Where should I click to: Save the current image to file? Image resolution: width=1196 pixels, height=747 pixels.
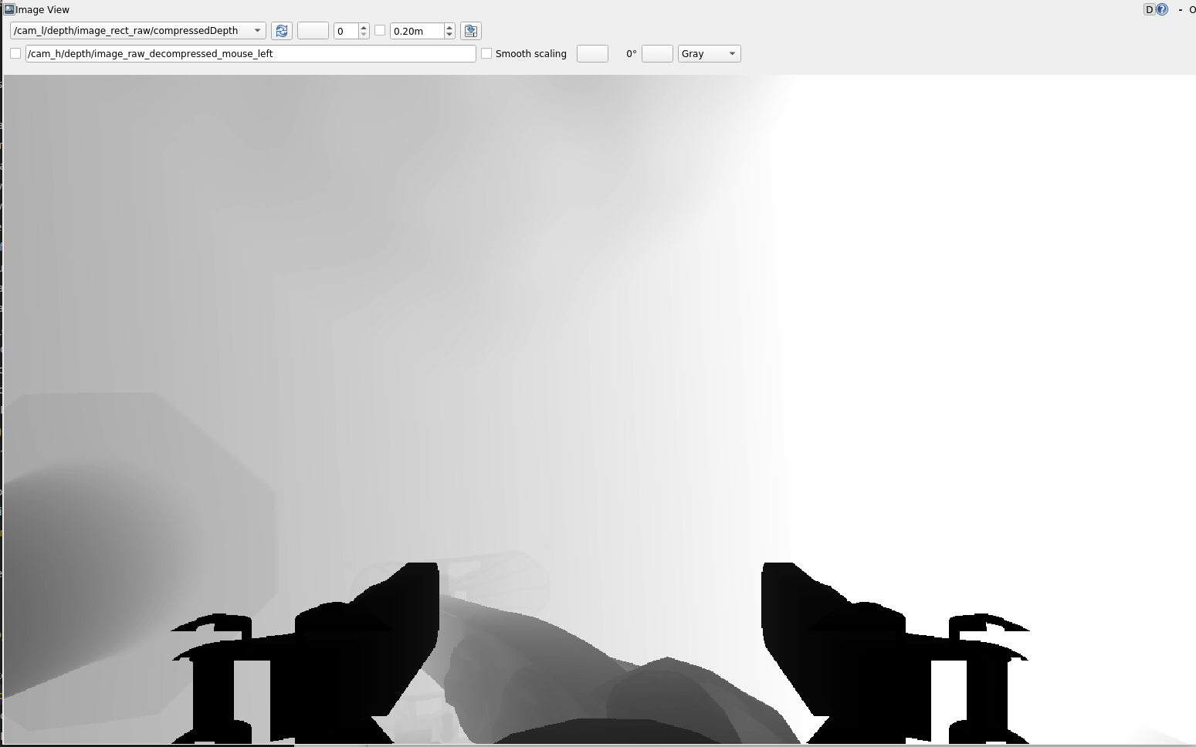470,31
